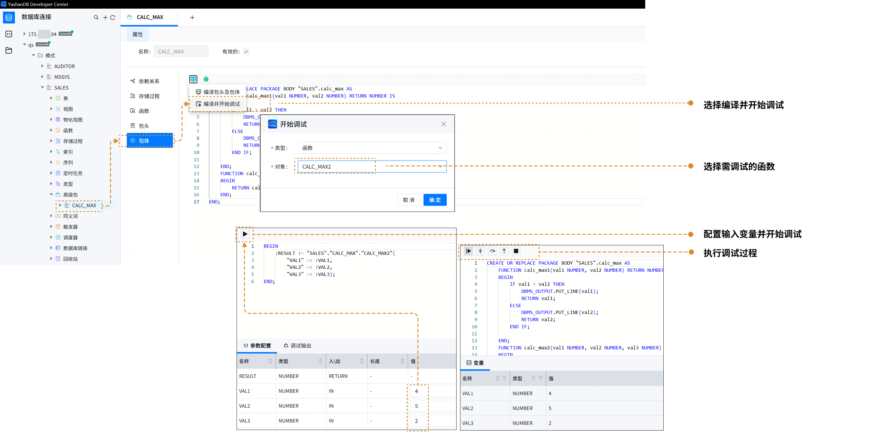Click search icon in the database connection panel
This screenshot has width=872, height=446.
pyautogui.click(x=96, y=17)
